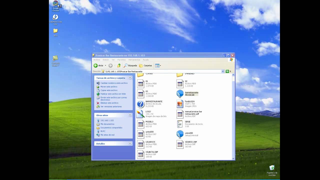Click the scrollbar down arrow
The image size is (320, 180).
233,158
